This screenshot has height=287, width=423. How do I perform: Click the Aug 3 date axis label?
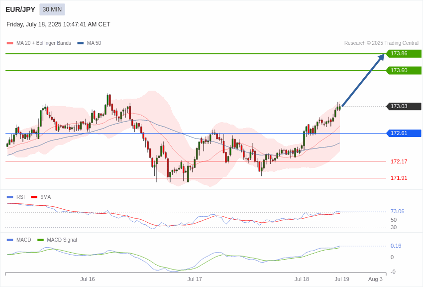point(375,279)
